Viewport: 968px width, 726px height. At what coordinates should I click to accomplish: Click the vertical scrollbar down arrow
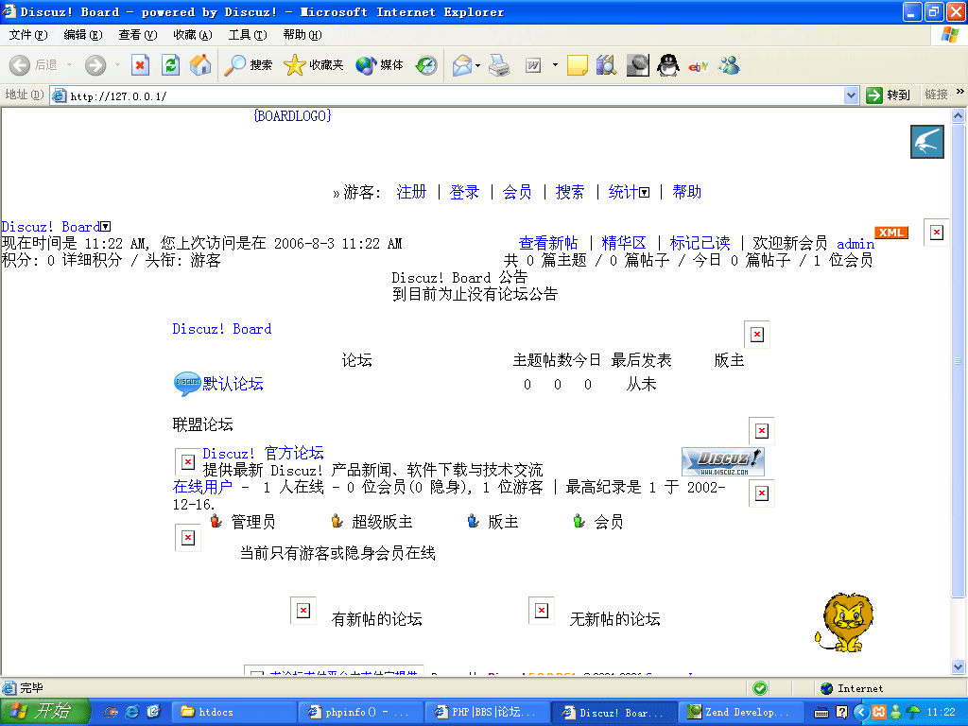(x=959, y=668)
